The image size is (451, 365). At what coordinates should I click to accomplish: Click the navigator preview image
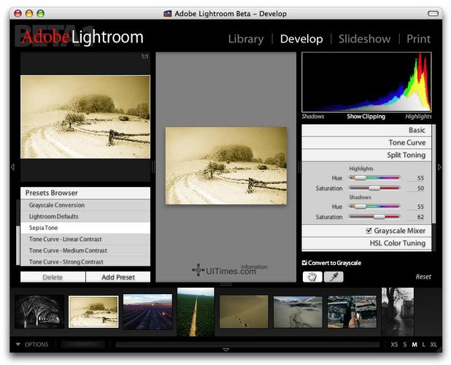(x=85, y=117)
